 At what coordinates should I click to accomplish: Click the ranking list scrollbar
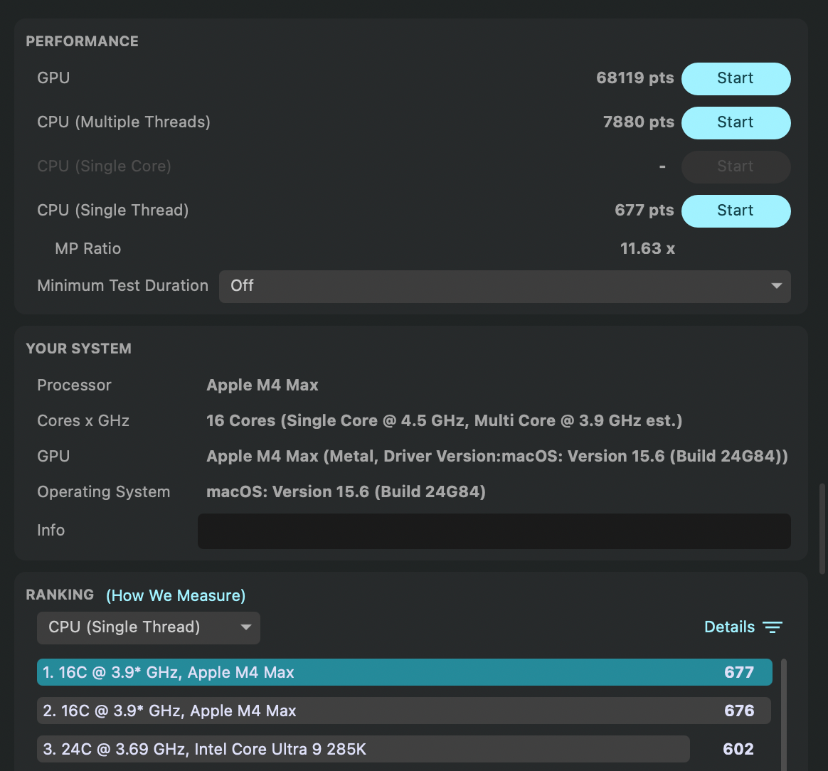coord(784,715)
